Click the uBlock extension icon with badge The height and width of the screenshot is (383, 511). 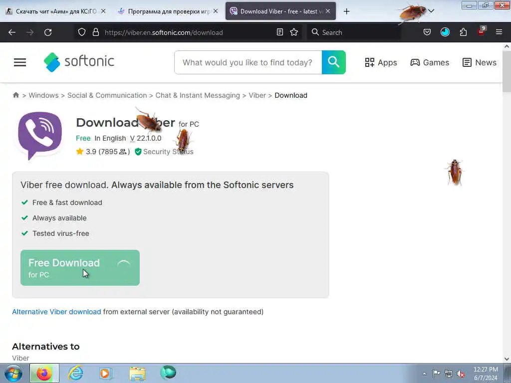482,31
